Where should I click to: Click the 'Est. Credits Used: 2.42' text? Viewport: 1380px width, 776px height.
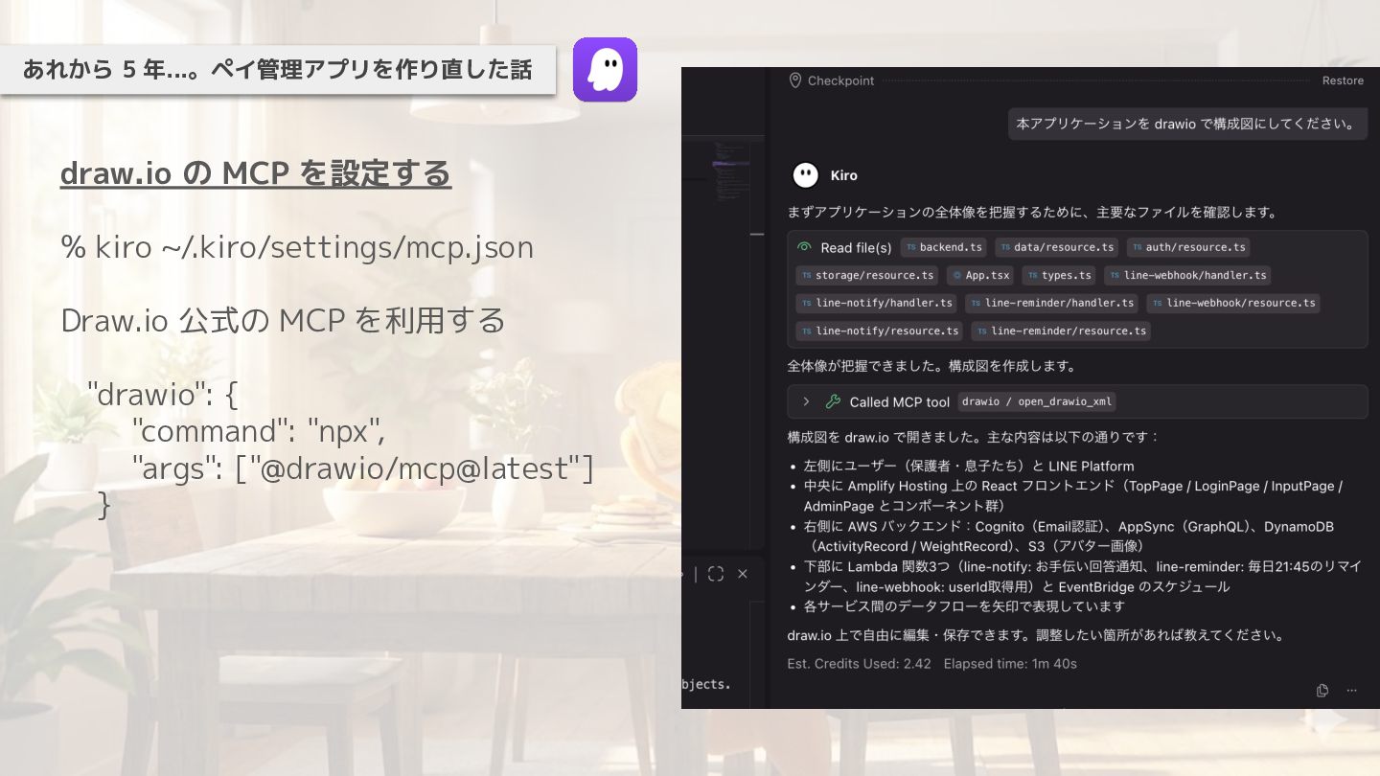click(859, 663)
